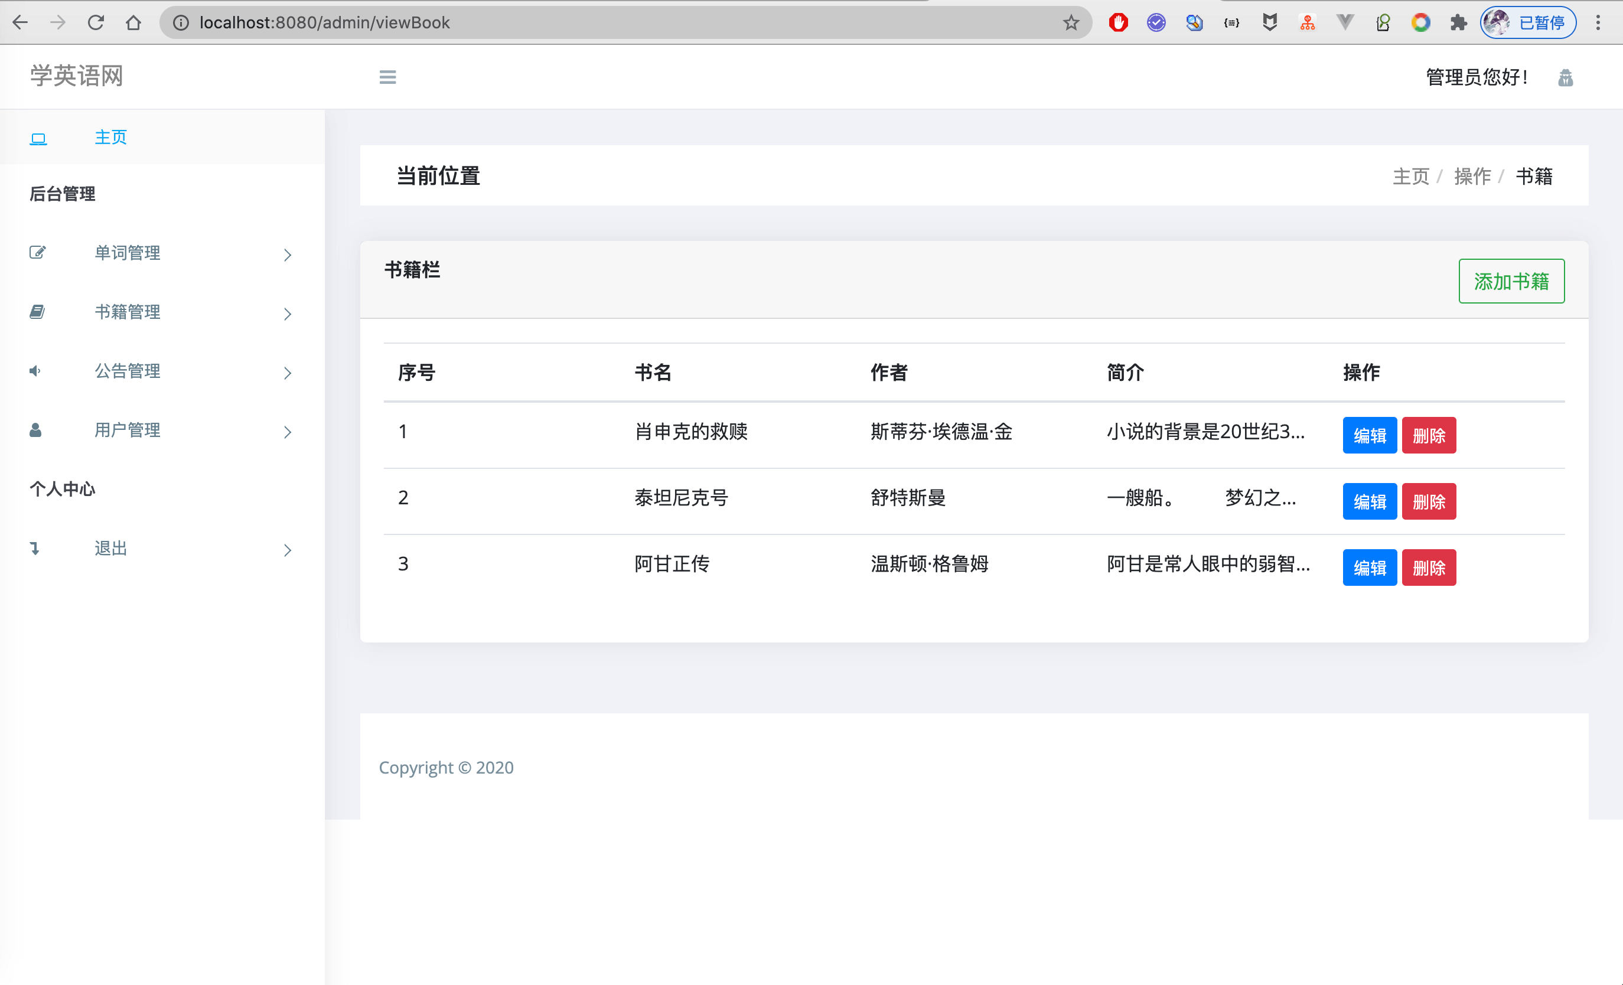The image size is (1623, 985).
Task: Expand the 用户管理 submenu chevron
Action: (x=287, y=433)
